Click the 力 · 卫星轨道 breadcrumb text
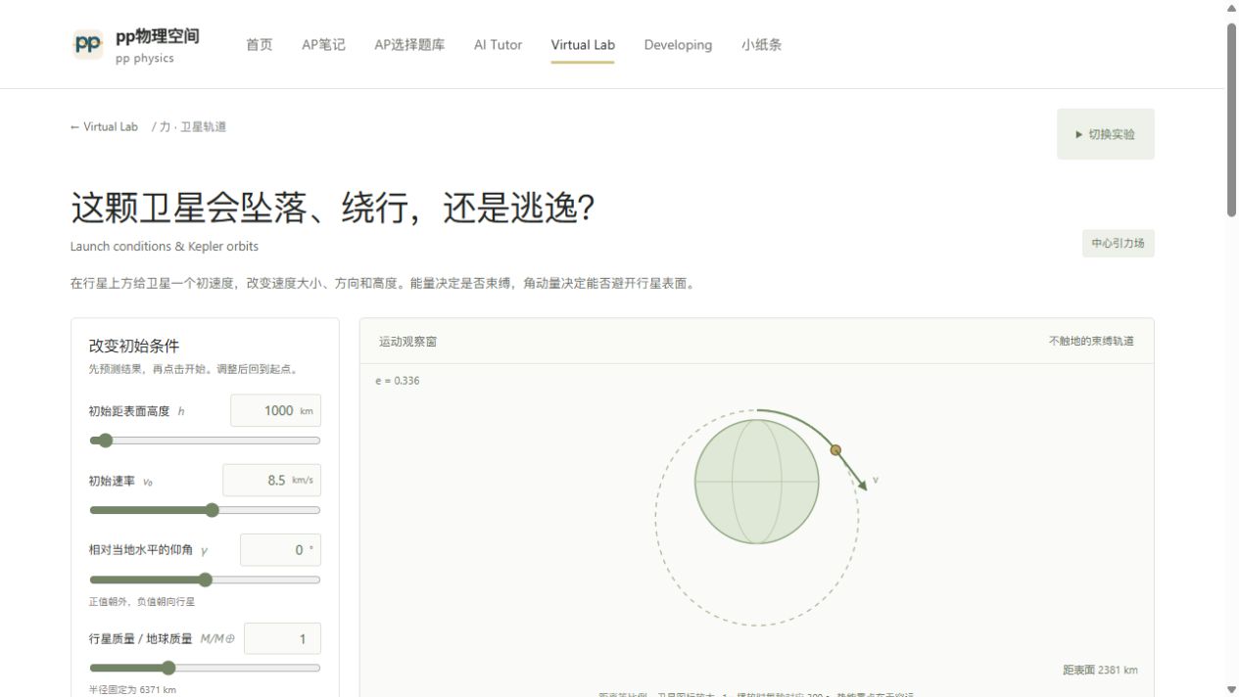Screen dimensions: 1239x697 (193, 127)
